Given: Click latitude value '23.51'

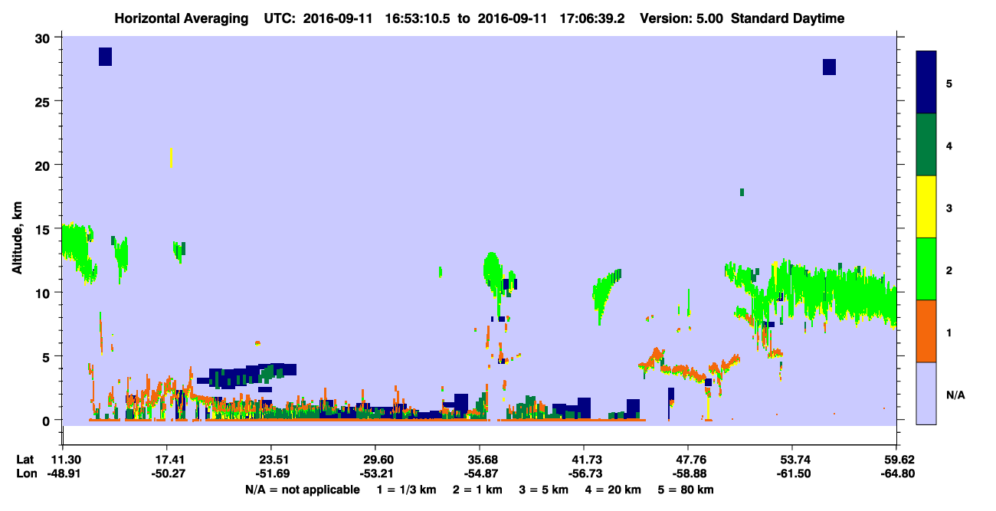Looking at the screenshot, I should click(271, 460).
